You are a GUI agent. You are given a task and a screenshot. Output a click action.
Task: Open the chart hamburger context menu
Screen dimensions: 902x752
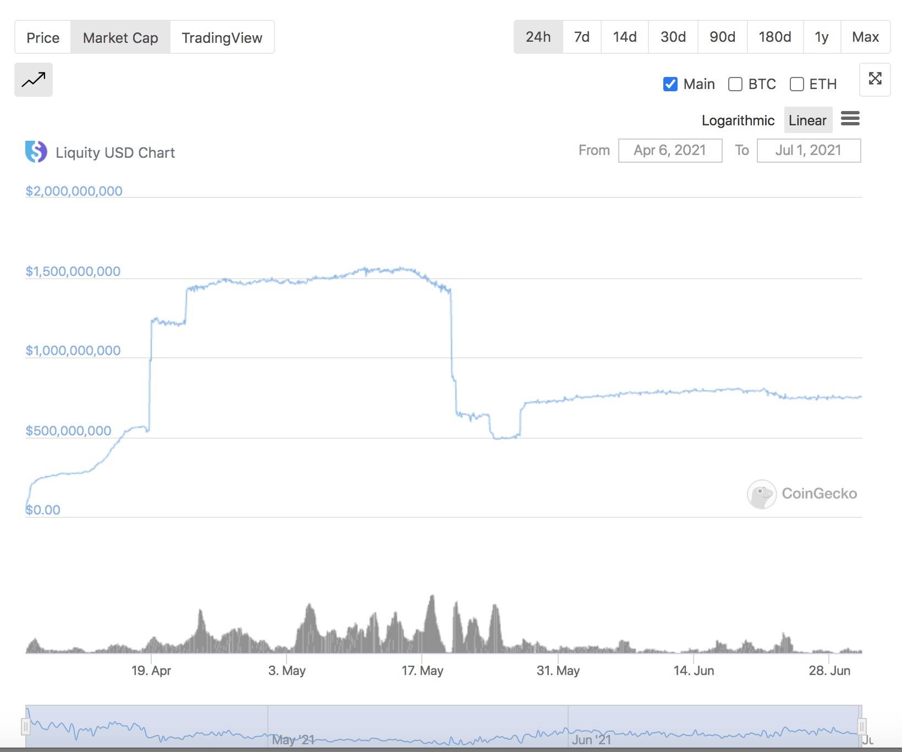850,119
